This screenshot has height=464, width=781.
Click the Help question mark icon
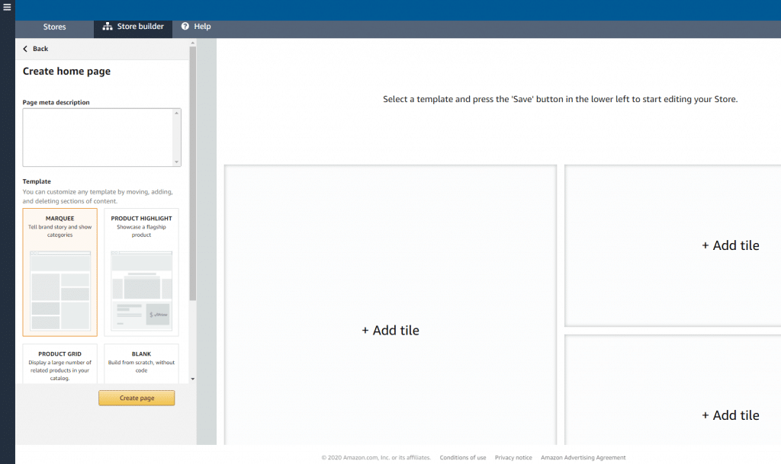pyautogui.click(x=185, y=27)
